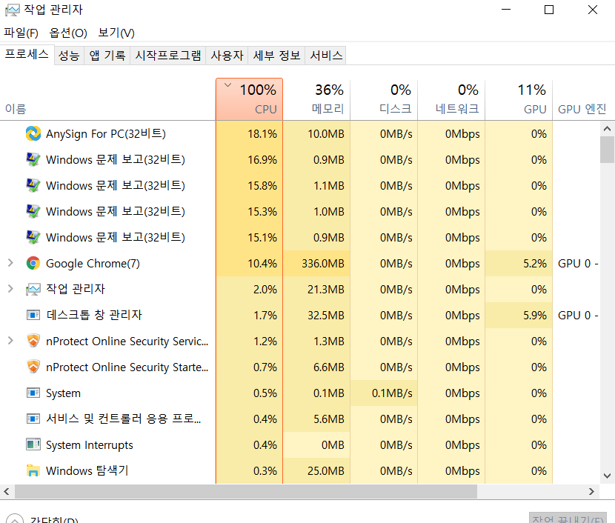Select the 'AnySign For PC(32비트)' process name

(x=106, y=133)
